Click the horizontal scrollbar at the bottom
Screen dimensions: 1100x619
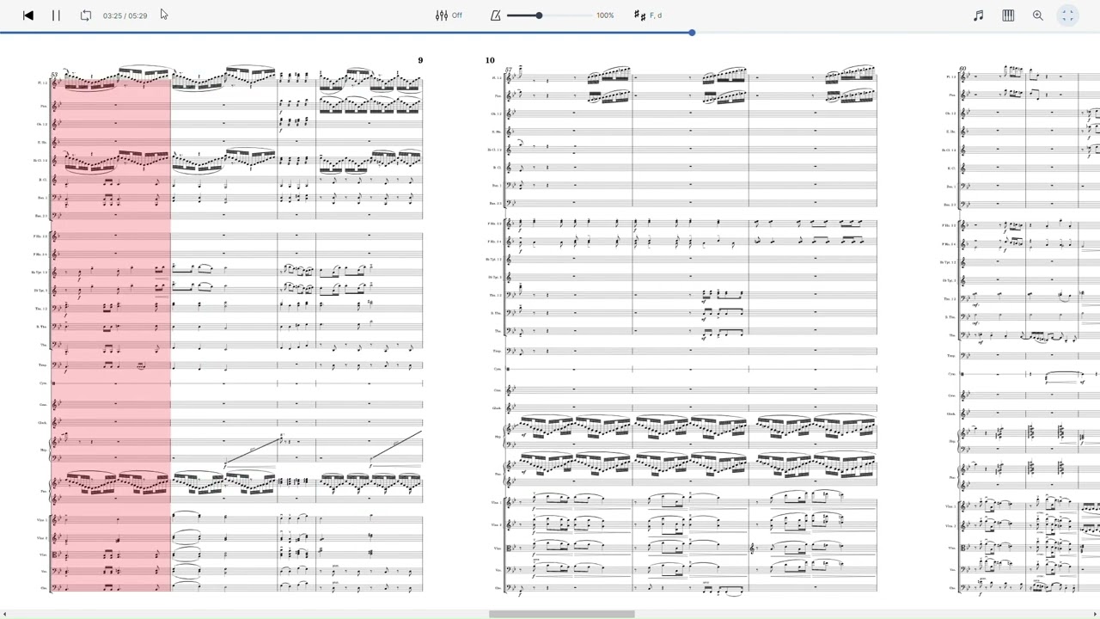(x=562, y=615)
